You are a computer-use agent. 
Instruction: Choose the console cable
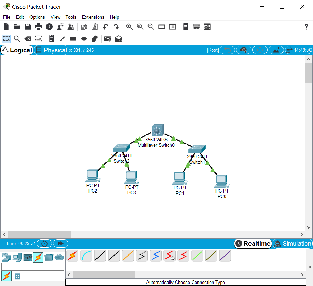pyautogui.click(x=86, y=256)
